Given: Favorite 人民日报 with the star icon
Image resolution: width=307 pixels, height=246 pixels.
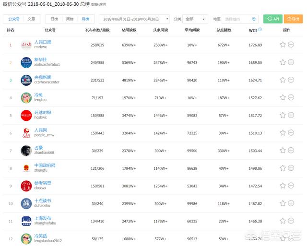Looking at the screenshot, I should pyautogui.click(x=283, y=45).
